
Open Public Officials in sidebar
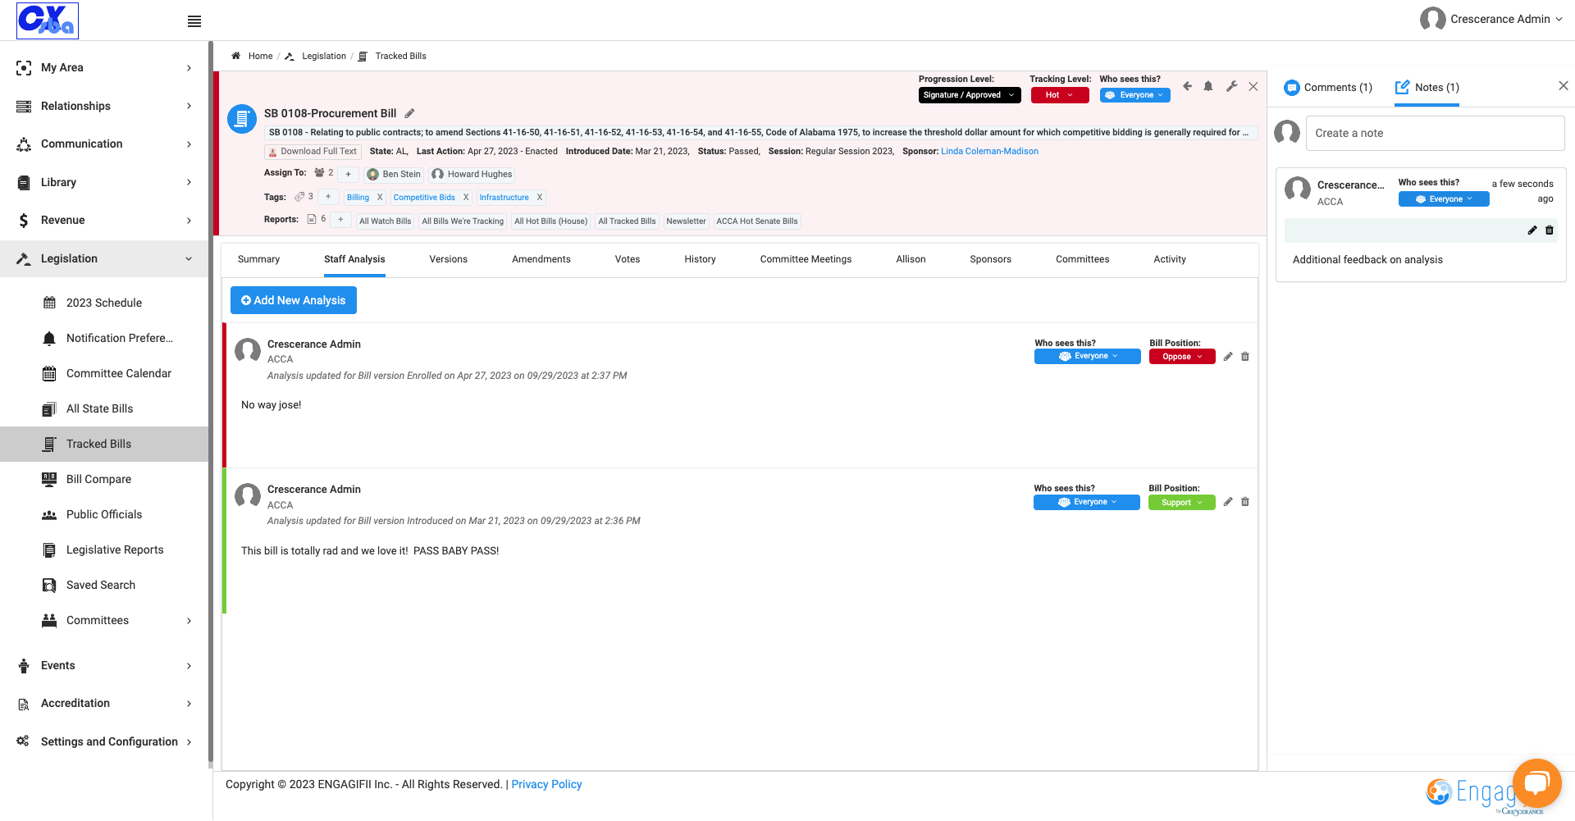[x=104, y=515]
